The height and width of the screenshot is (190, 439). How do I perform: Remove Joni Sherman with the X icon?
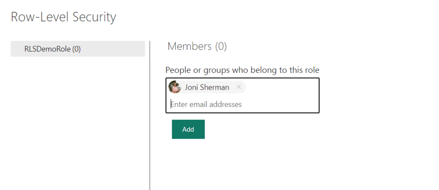pos(239,87)
